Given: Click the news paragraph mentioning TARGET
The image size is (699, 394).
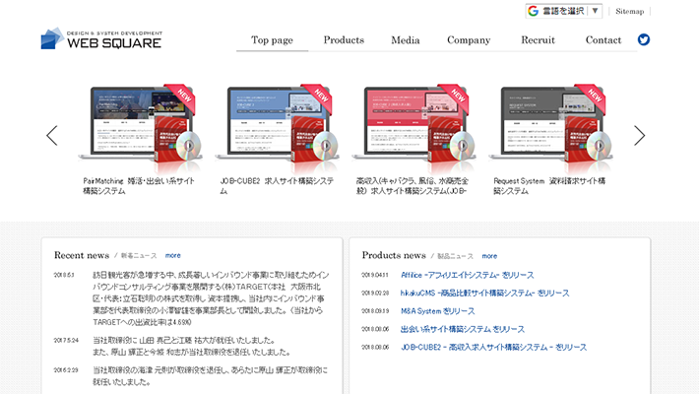Looking at the screenshot, I should [211, 298].
